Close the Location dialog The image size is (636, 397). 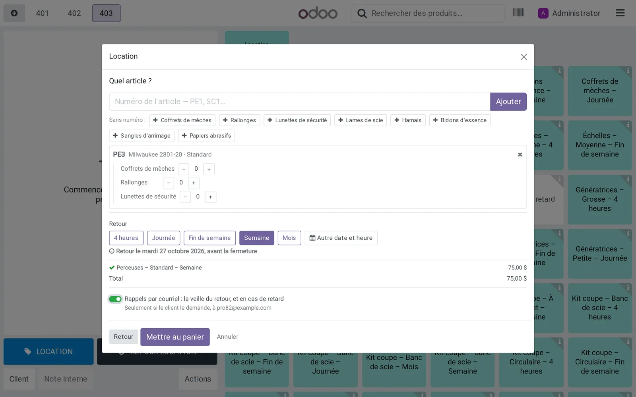click(x=524, y=57)
